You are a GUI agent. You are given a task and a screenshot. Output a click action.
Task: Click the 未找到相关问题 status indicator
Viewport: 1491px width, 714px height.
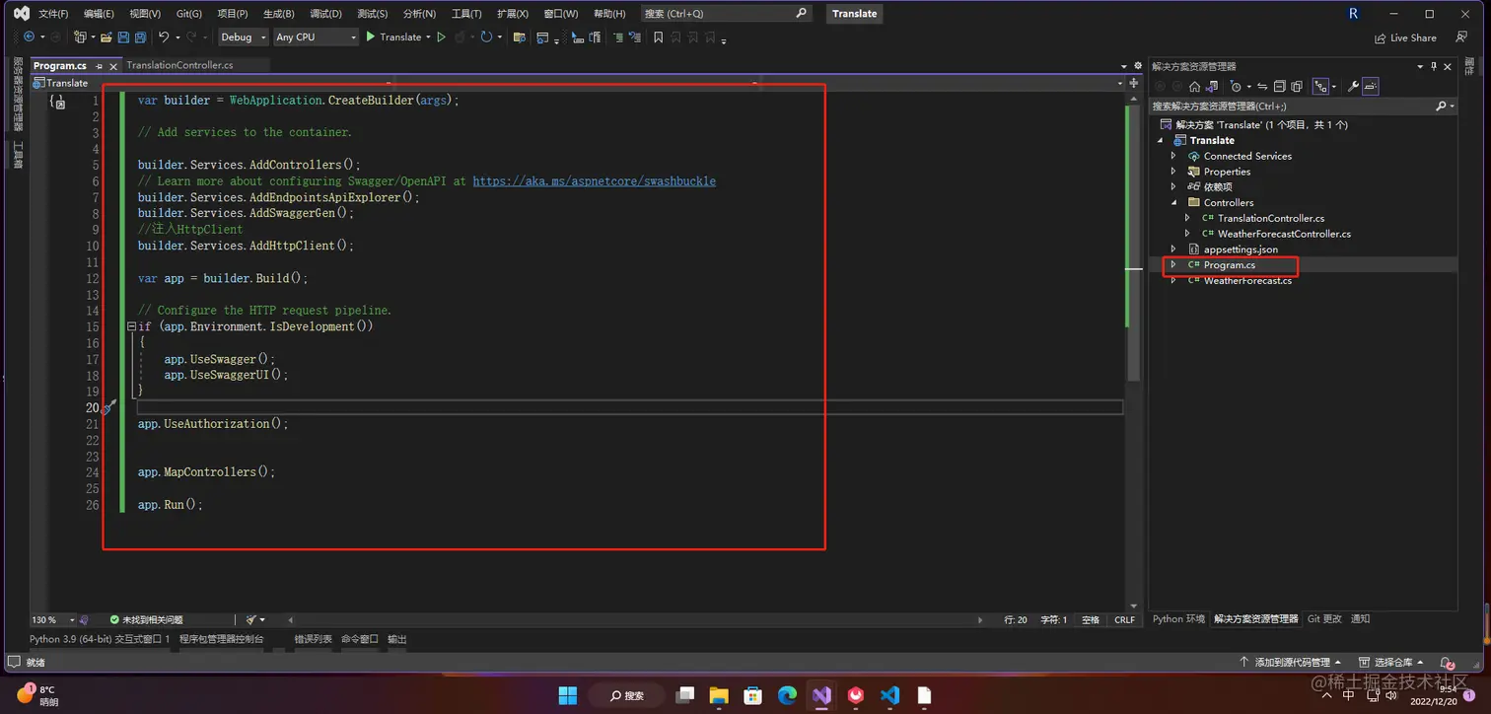[x=146, y=619]
